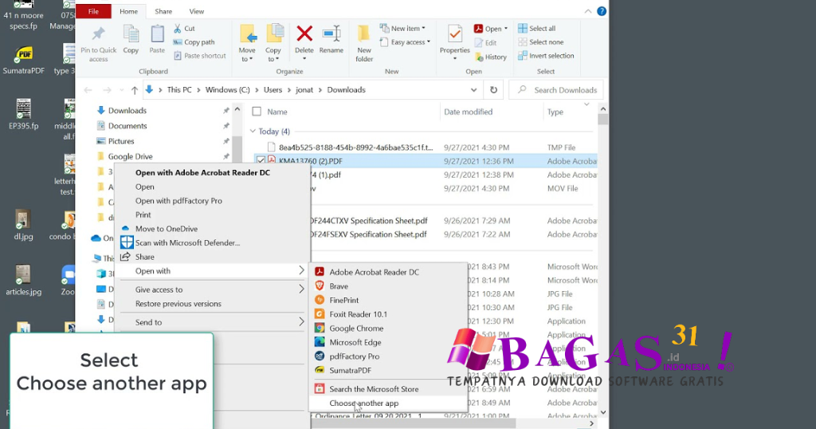This screenshot has width=816, height=429.
Task: Click the back navigation arrow
Action: tap(88, 90)
